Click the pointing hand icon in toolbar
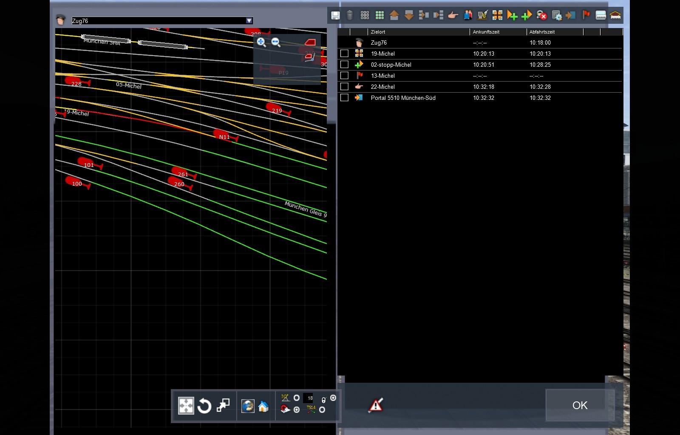Image resolution: width=680 pixels, height=435 pixels. (x=453, y=16)
